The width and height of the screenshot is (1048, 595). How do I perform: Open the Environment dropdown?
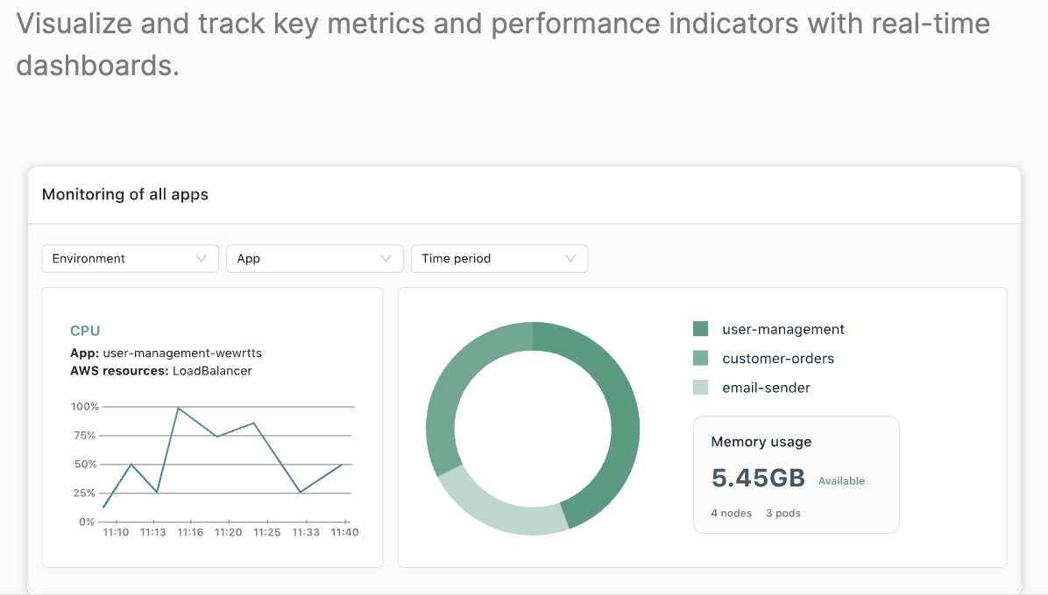tap(130, 258)
